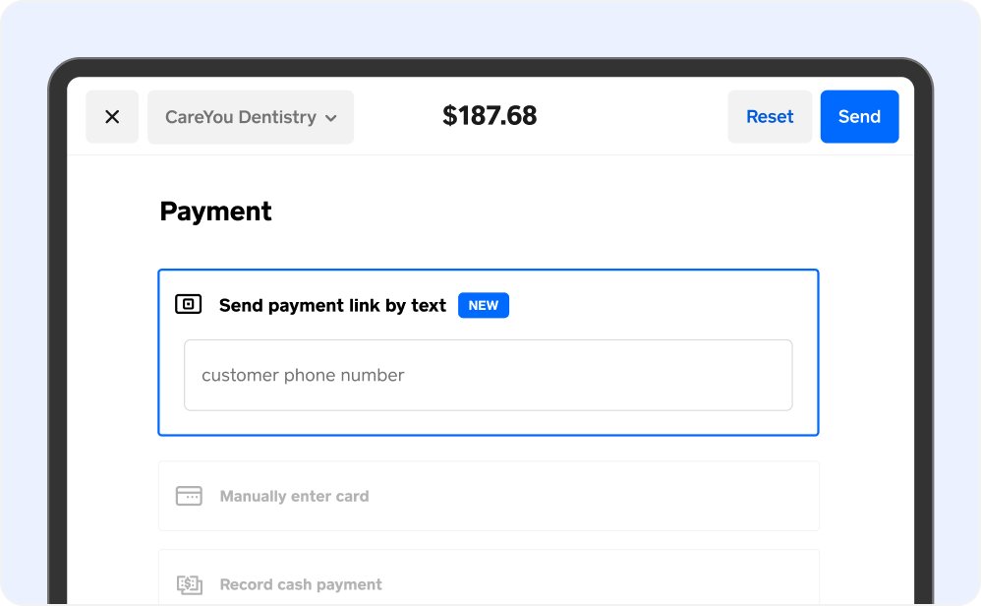
Task: Click the cash banknote icon
Action: tap(189, 584)
